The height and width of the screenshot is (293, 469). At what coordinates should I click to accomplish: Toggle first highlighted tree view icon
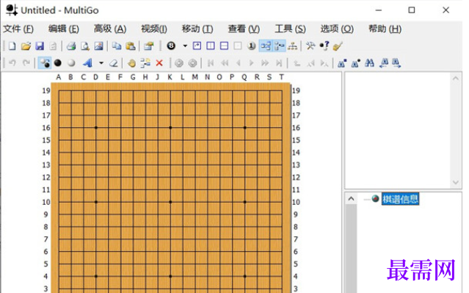pos(265,46)
